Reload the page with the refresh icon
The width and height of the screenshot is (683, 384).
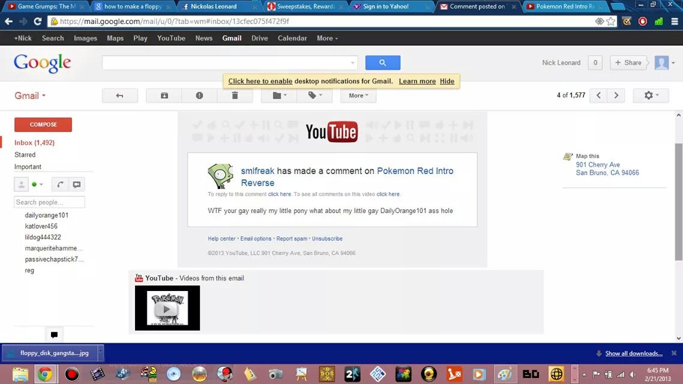coord(37,22)
